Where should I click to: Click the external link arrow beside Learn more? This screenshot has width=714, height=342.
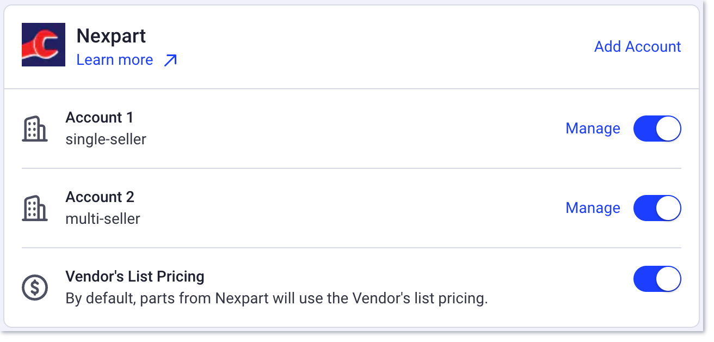coord(170,60)
